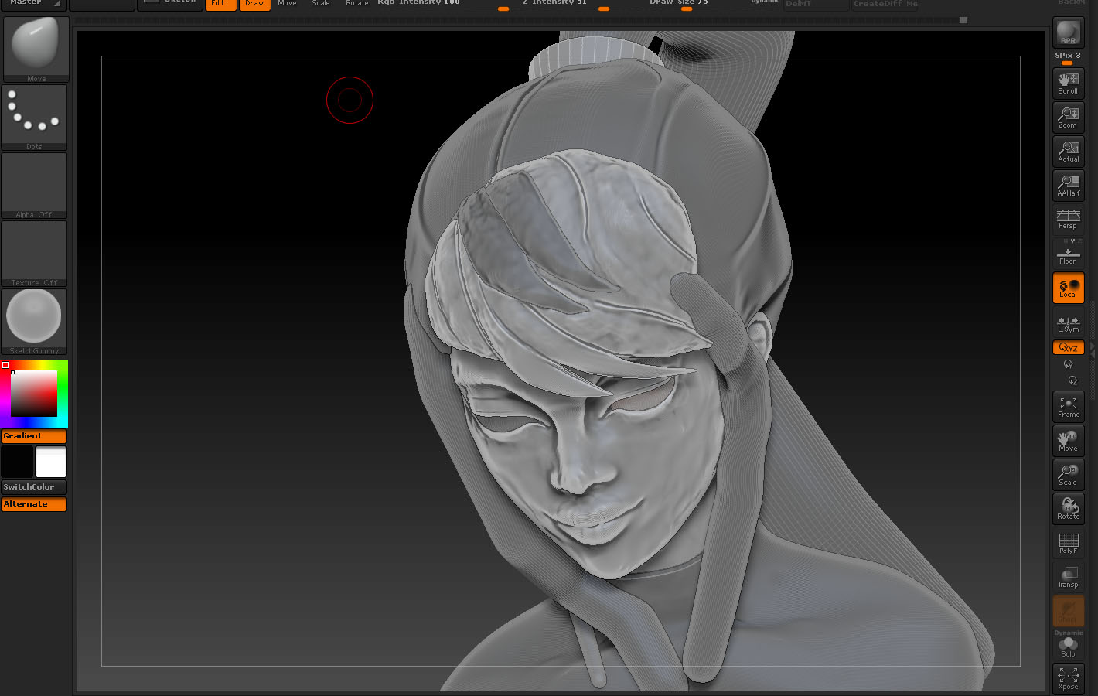Select the white secondary color swatch
The height and width of the screenshot is (696, 1098).
(50, 462)
